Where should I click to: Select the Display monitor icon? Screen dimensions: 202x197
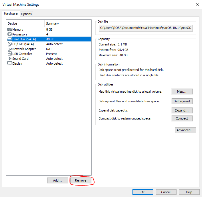10,63
